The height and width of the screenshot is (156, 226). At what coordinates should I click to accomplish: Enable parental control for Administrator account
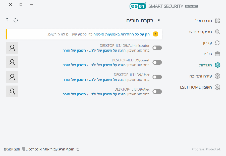click(x=157, y=48)
